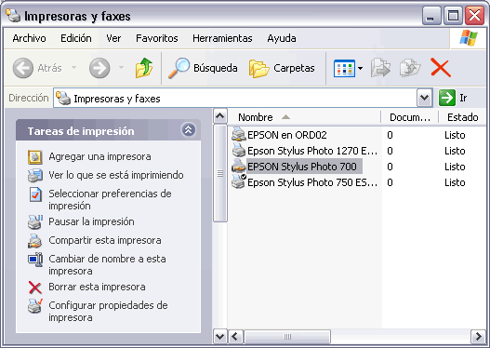This screenshot has width=490, height=348.
Task: Collapse the Tareas de impresión panel
Action: click(x=189, y=129)
